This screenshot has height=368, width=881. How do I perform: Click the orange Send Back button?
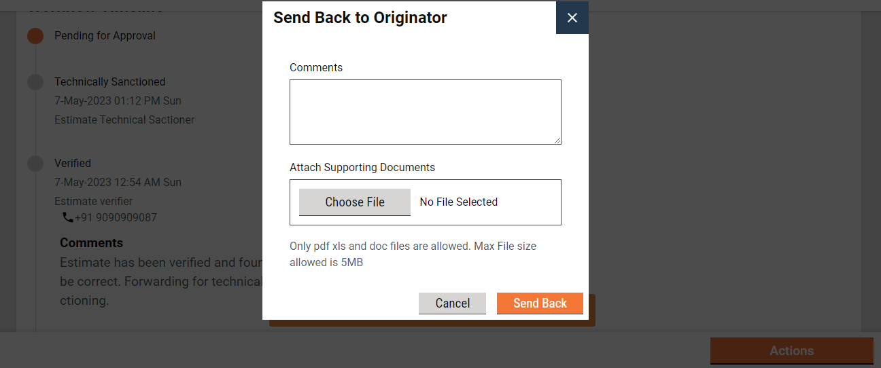pos(540,303)
